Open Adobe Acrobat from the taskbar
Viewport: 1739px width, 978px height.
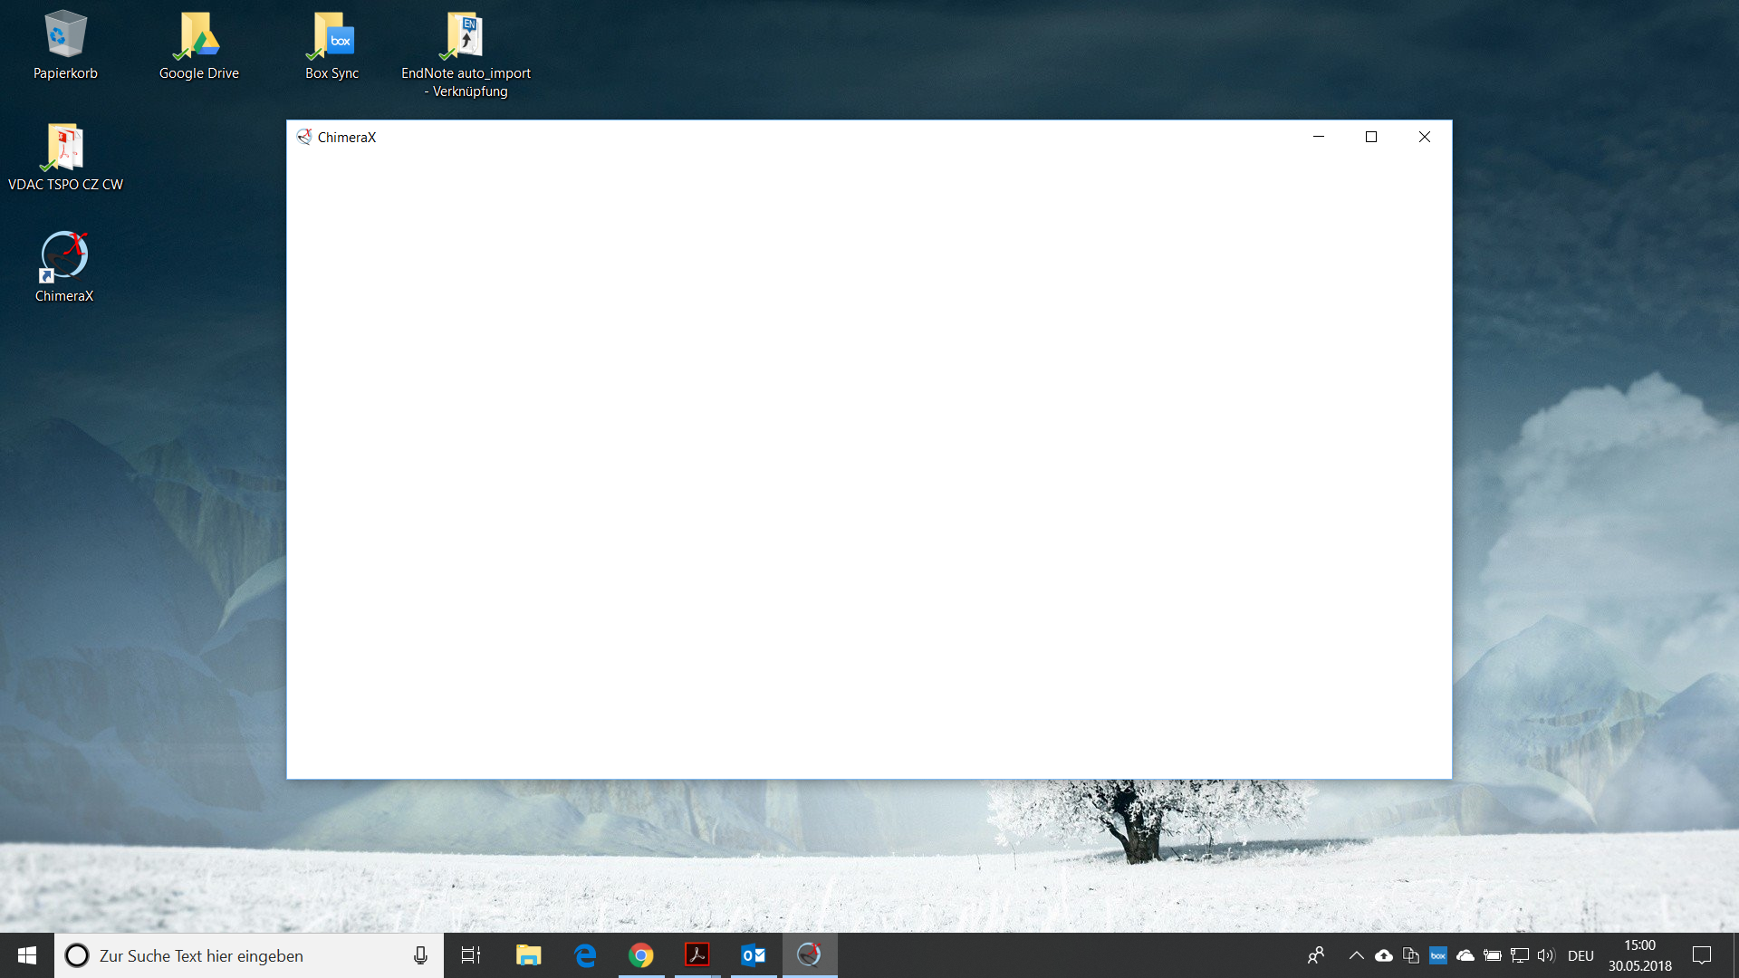pos(697,955)
